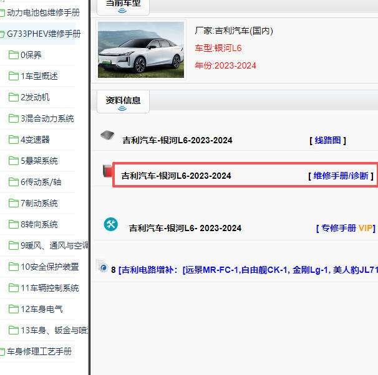
Task: Click title 吉利汽车-银河L6- 2023-2024 in 专修手册 row
Action: pyautogui.click(x=185, y=228)
